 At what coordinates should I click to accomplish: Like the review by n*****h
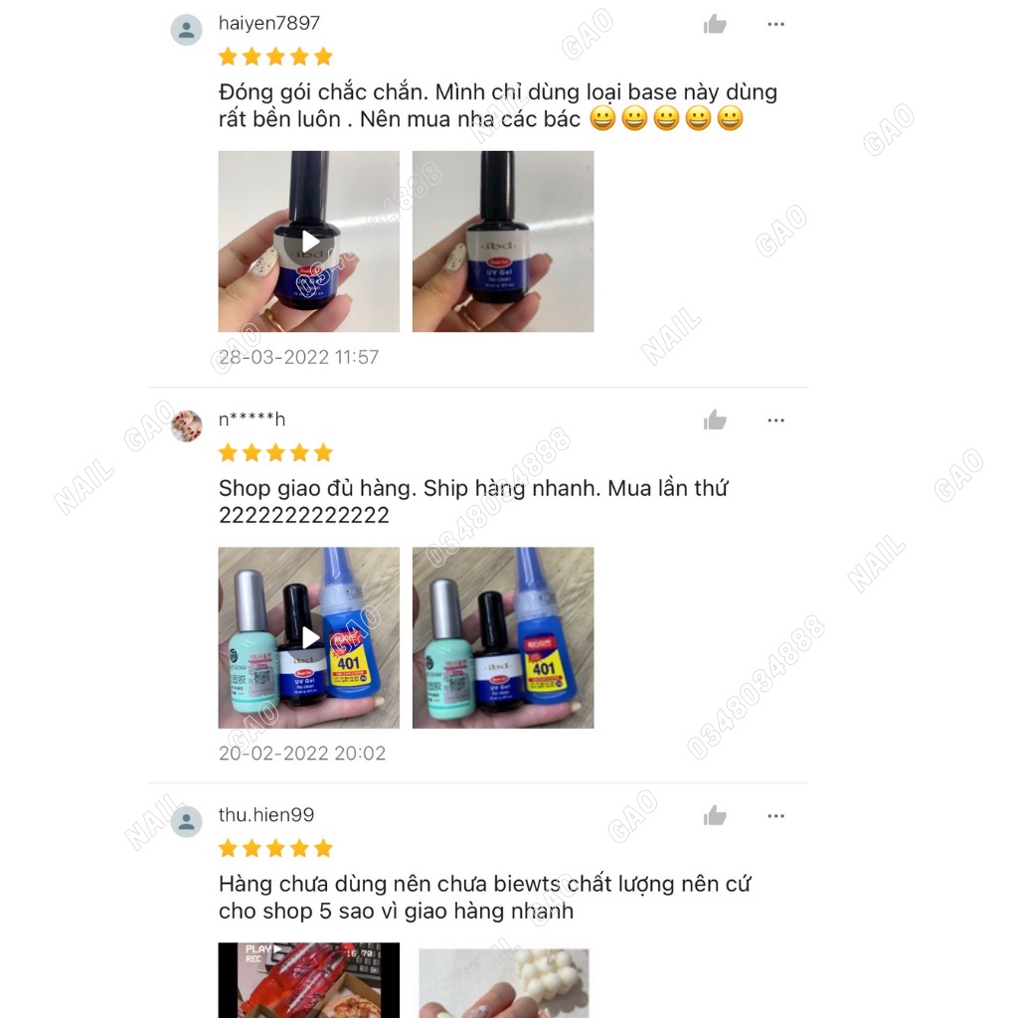715,421
